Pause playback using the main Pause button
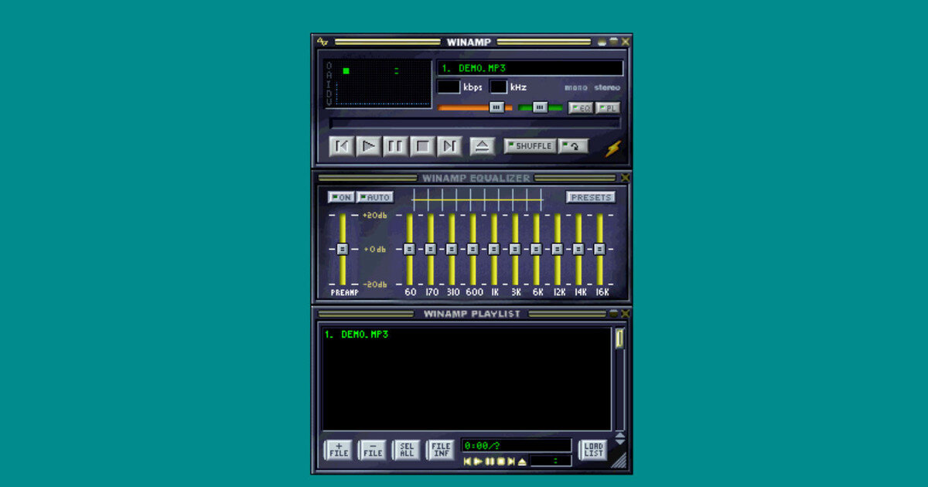 [x=395, y=146]
